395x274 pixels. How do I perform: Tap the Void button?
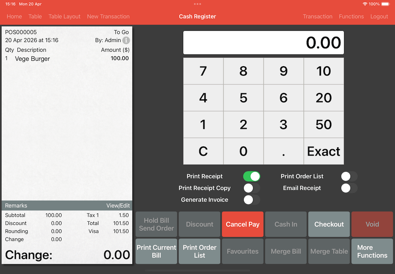click(372, 224)
